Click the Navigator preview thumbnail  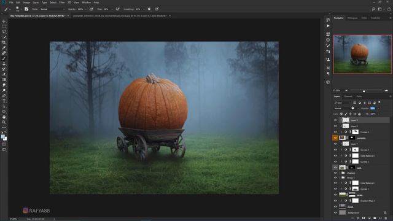pyautogui.click(x=362, y=55)
